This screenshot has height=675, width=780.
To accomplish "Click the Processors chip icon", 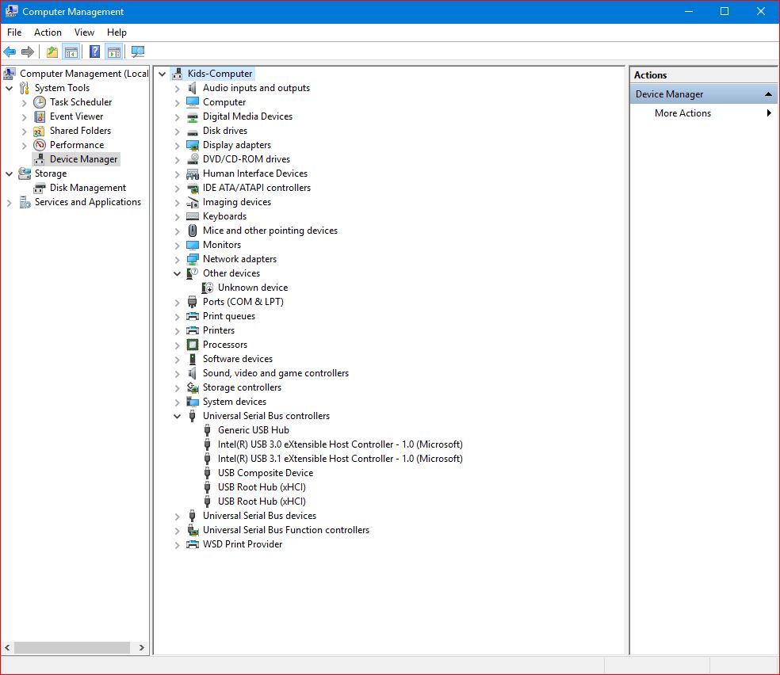I will 192,345.
